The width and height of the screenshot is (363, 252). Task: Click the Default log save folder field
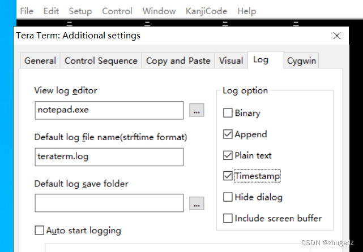[x=109, y=203]
